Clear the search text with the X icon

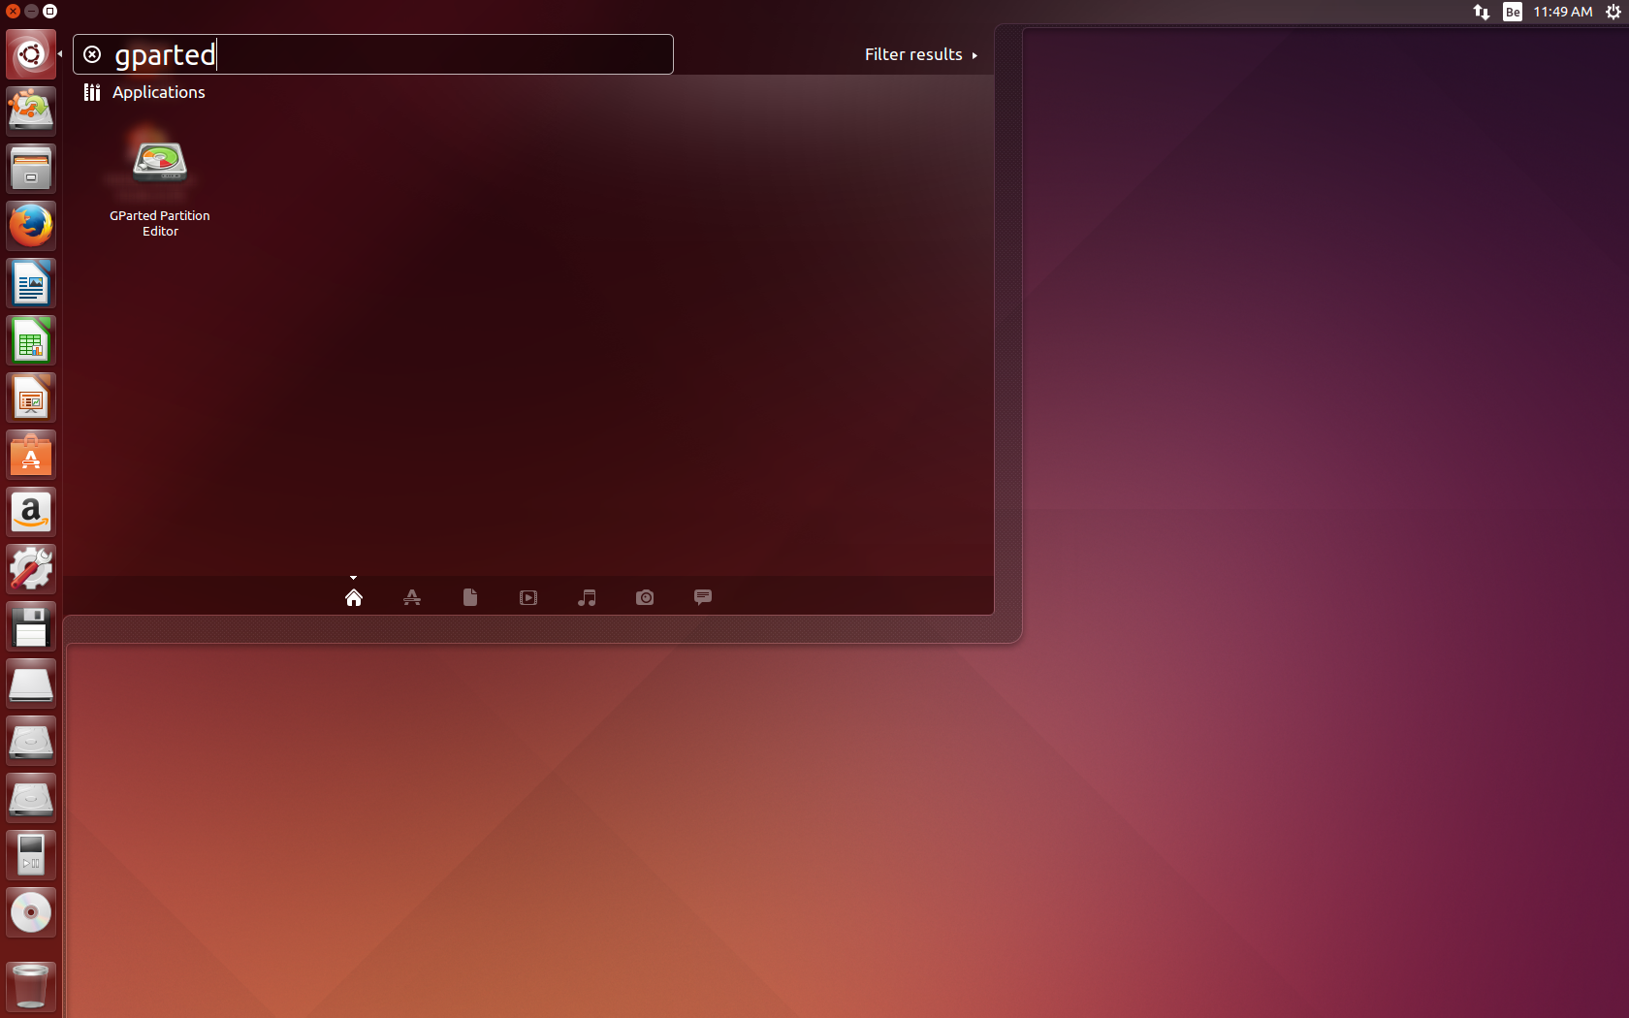tap(92, 54)
